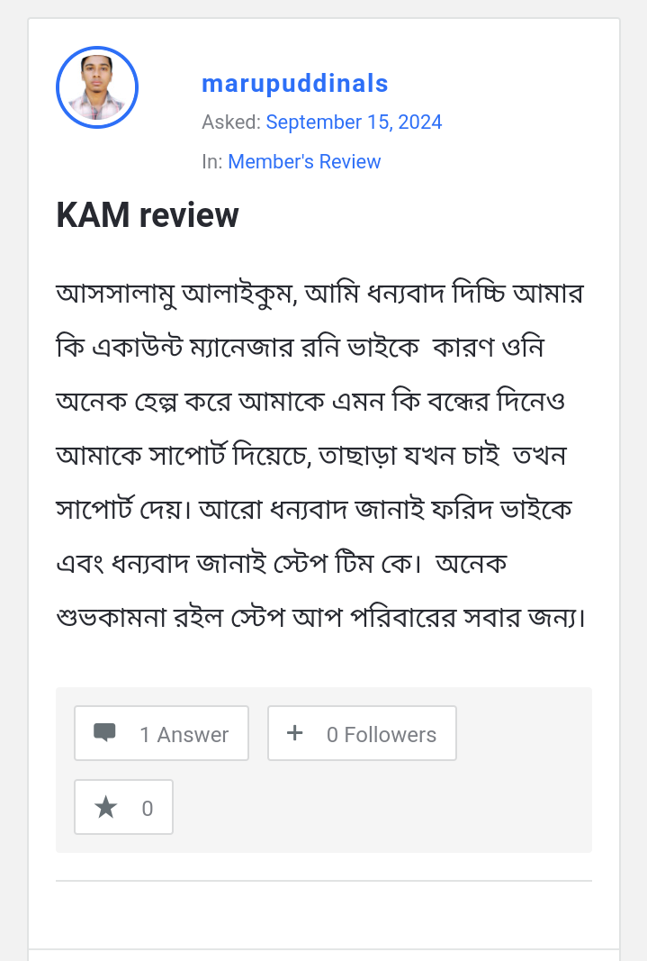The image size is (647, 961).
Task: Click the "0 Followers" label
Action: [x=381, y=735]
